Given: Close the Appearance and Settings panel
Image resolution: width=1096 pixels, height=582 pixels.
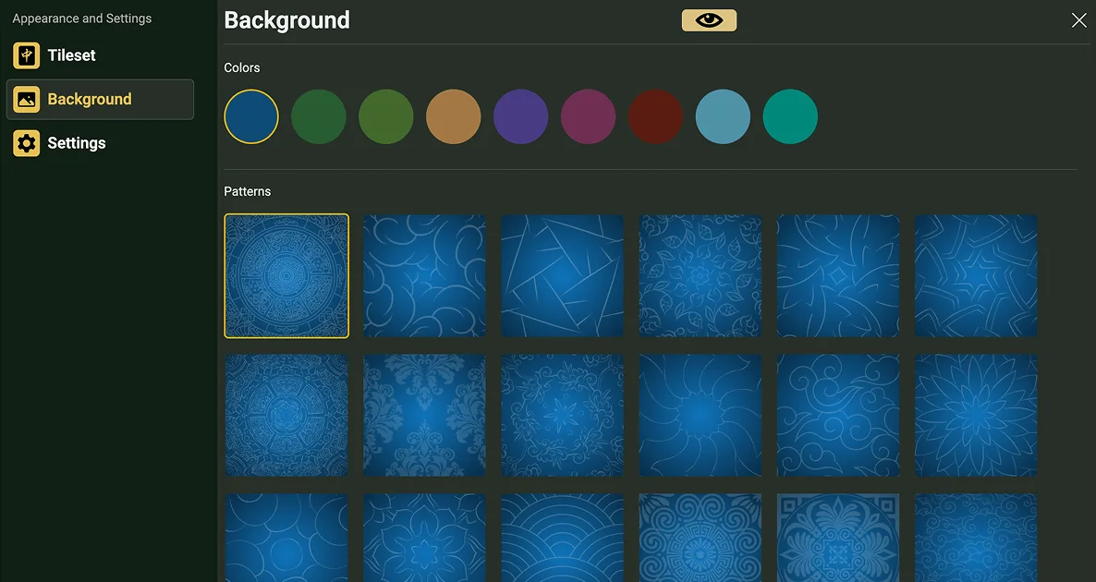Looking at the screenshot, I should 1078,20.
